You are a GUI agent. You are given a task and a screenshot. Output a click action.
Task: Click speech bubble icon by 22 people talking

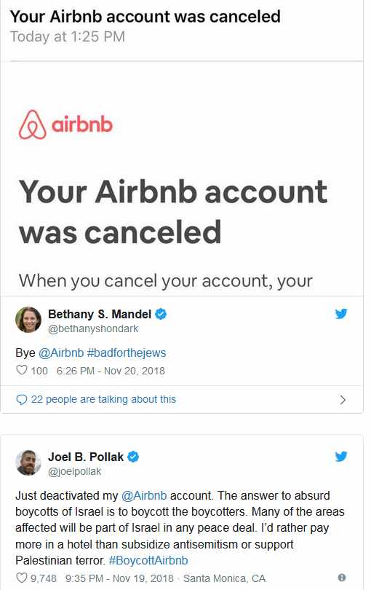pos(22,400)
